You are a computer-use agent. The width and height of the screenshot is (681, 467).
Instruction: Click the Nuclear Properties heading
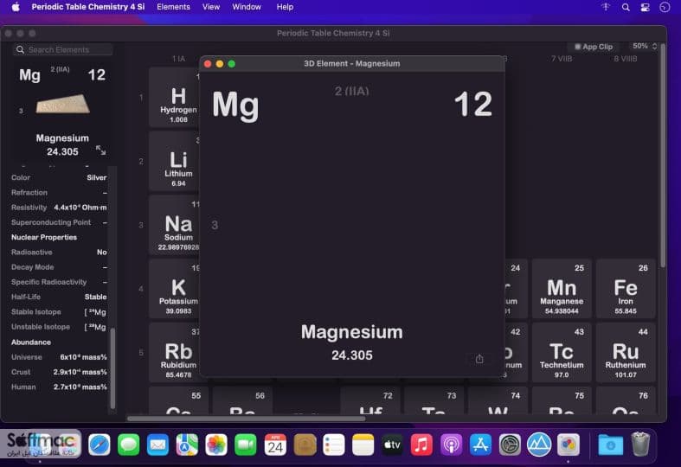[x=44, y=238]
